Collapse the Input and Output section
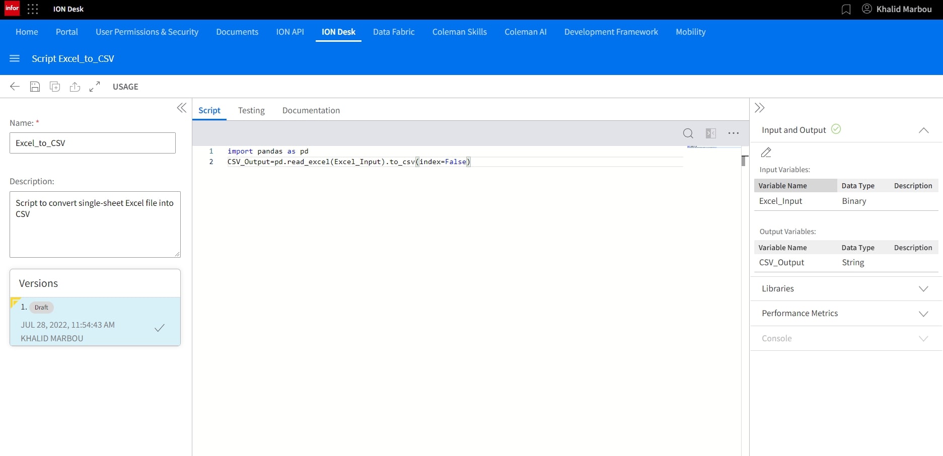The width and height of the screenshot is (943, 456). click(x=923, y=130)
